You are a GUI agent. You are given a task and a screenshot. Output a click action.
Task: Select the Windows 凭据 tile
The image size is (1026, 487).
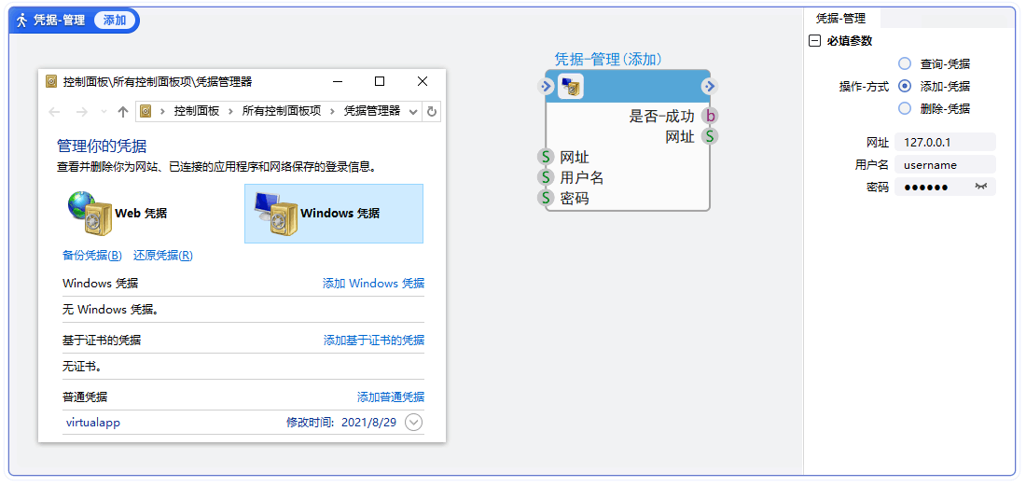[333, 214]
